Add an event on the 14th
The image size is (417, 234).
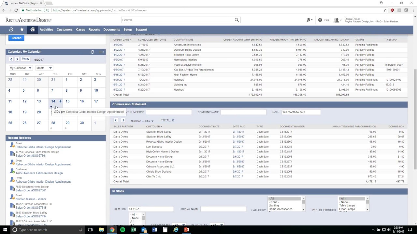pos(60,101)
